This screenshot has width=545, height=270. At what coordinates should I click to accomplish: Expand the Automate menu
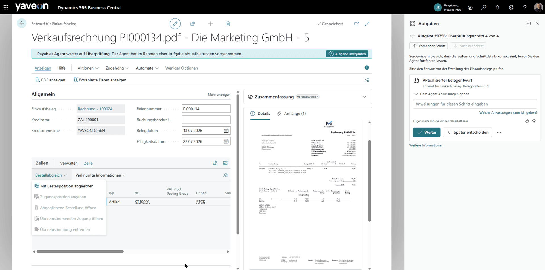click(147, 68)
